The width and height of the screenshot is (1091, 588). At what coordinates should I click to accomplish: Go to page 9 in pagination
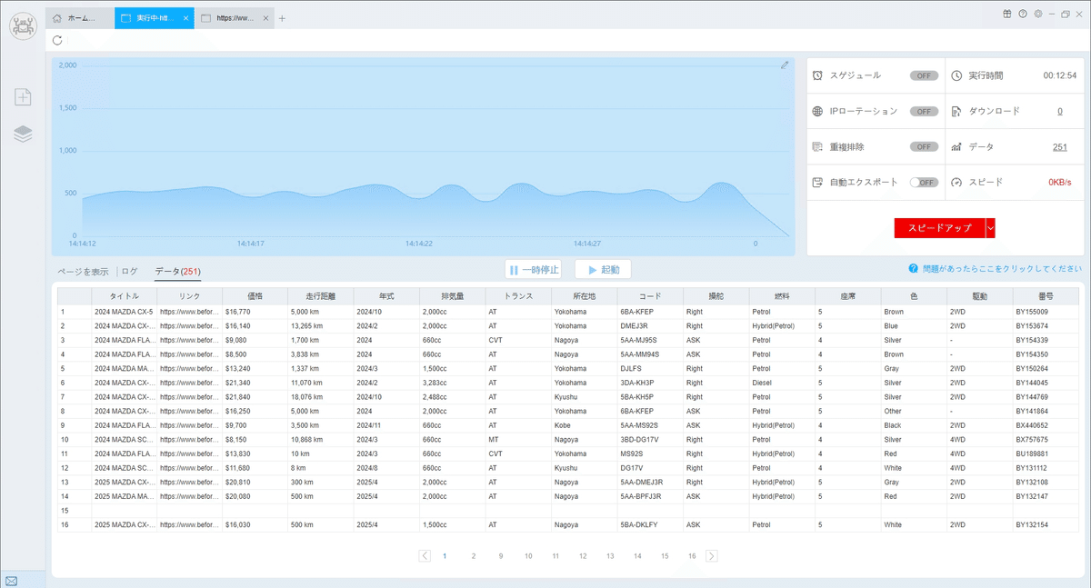[500, 555]
